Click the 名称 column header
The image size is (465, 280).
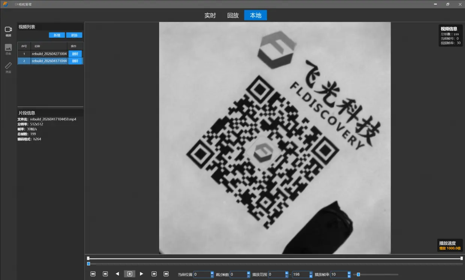tap(49, 46)
